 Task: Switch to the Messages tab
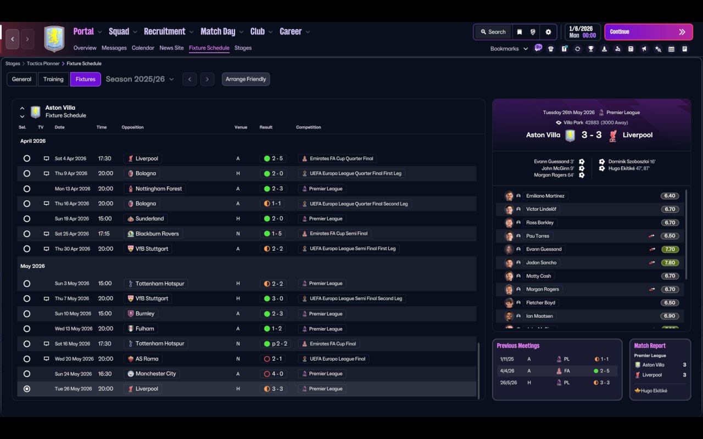tap(114, 48)
